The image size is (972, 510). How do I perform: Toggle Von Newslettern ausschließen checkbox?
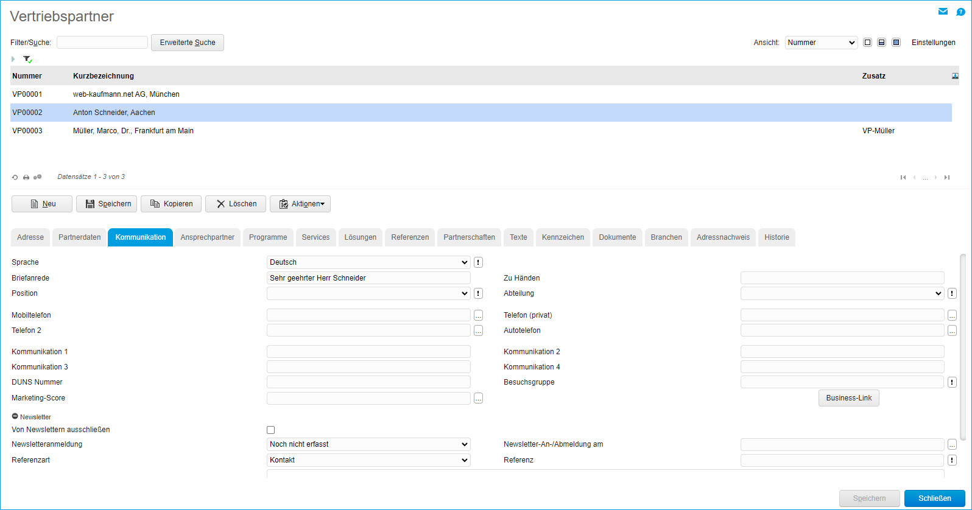point(271,430)
